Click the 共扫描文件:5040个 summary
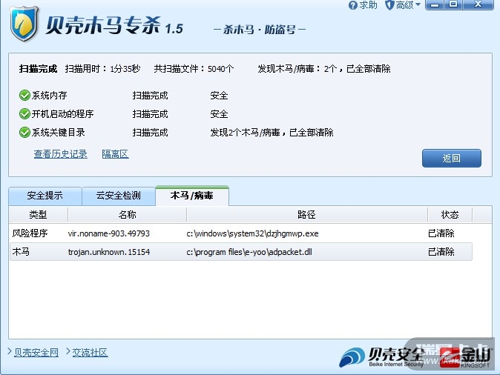The height and width of the screenshot is (375, 500). click(194, 68)
